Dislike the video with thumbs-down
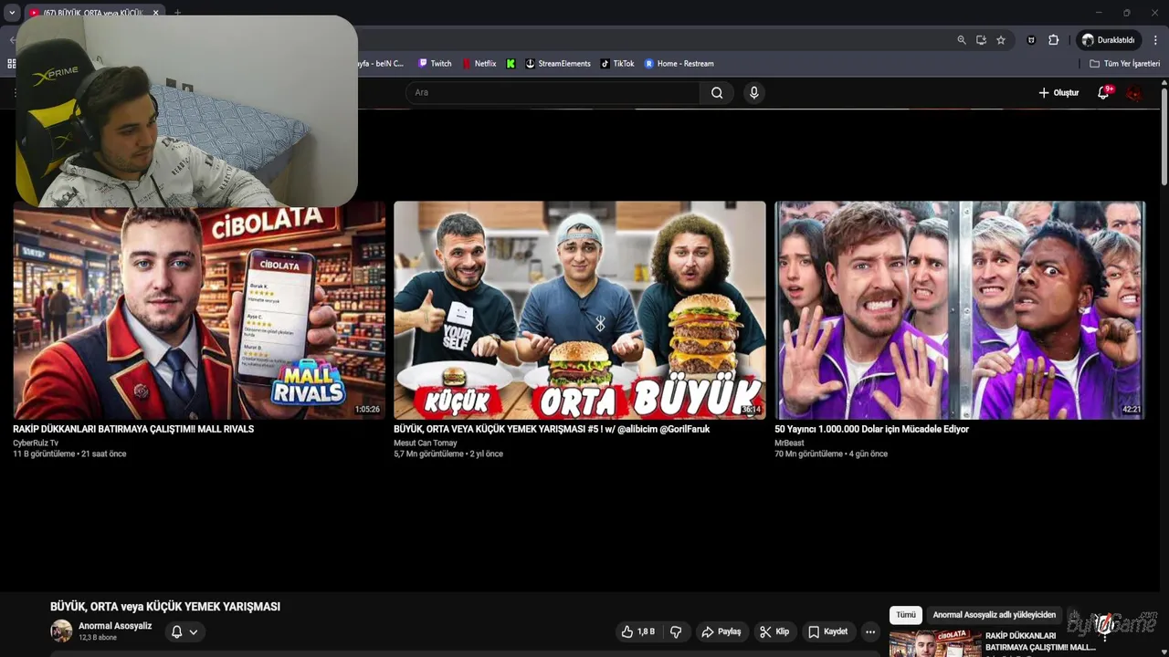The width and height of the screenshot is (1169, 657). [x=676, y=631]
